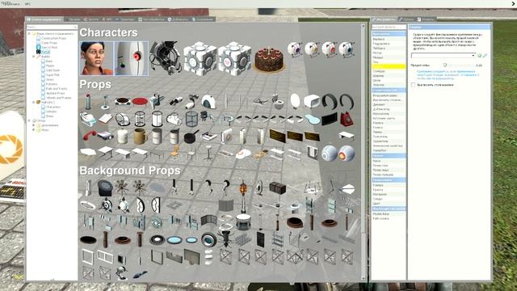Click the wrench icon beside preset dropdown
Image resolution: width=517 pixels, height=291 pixels.
click(x=485, y=56)
